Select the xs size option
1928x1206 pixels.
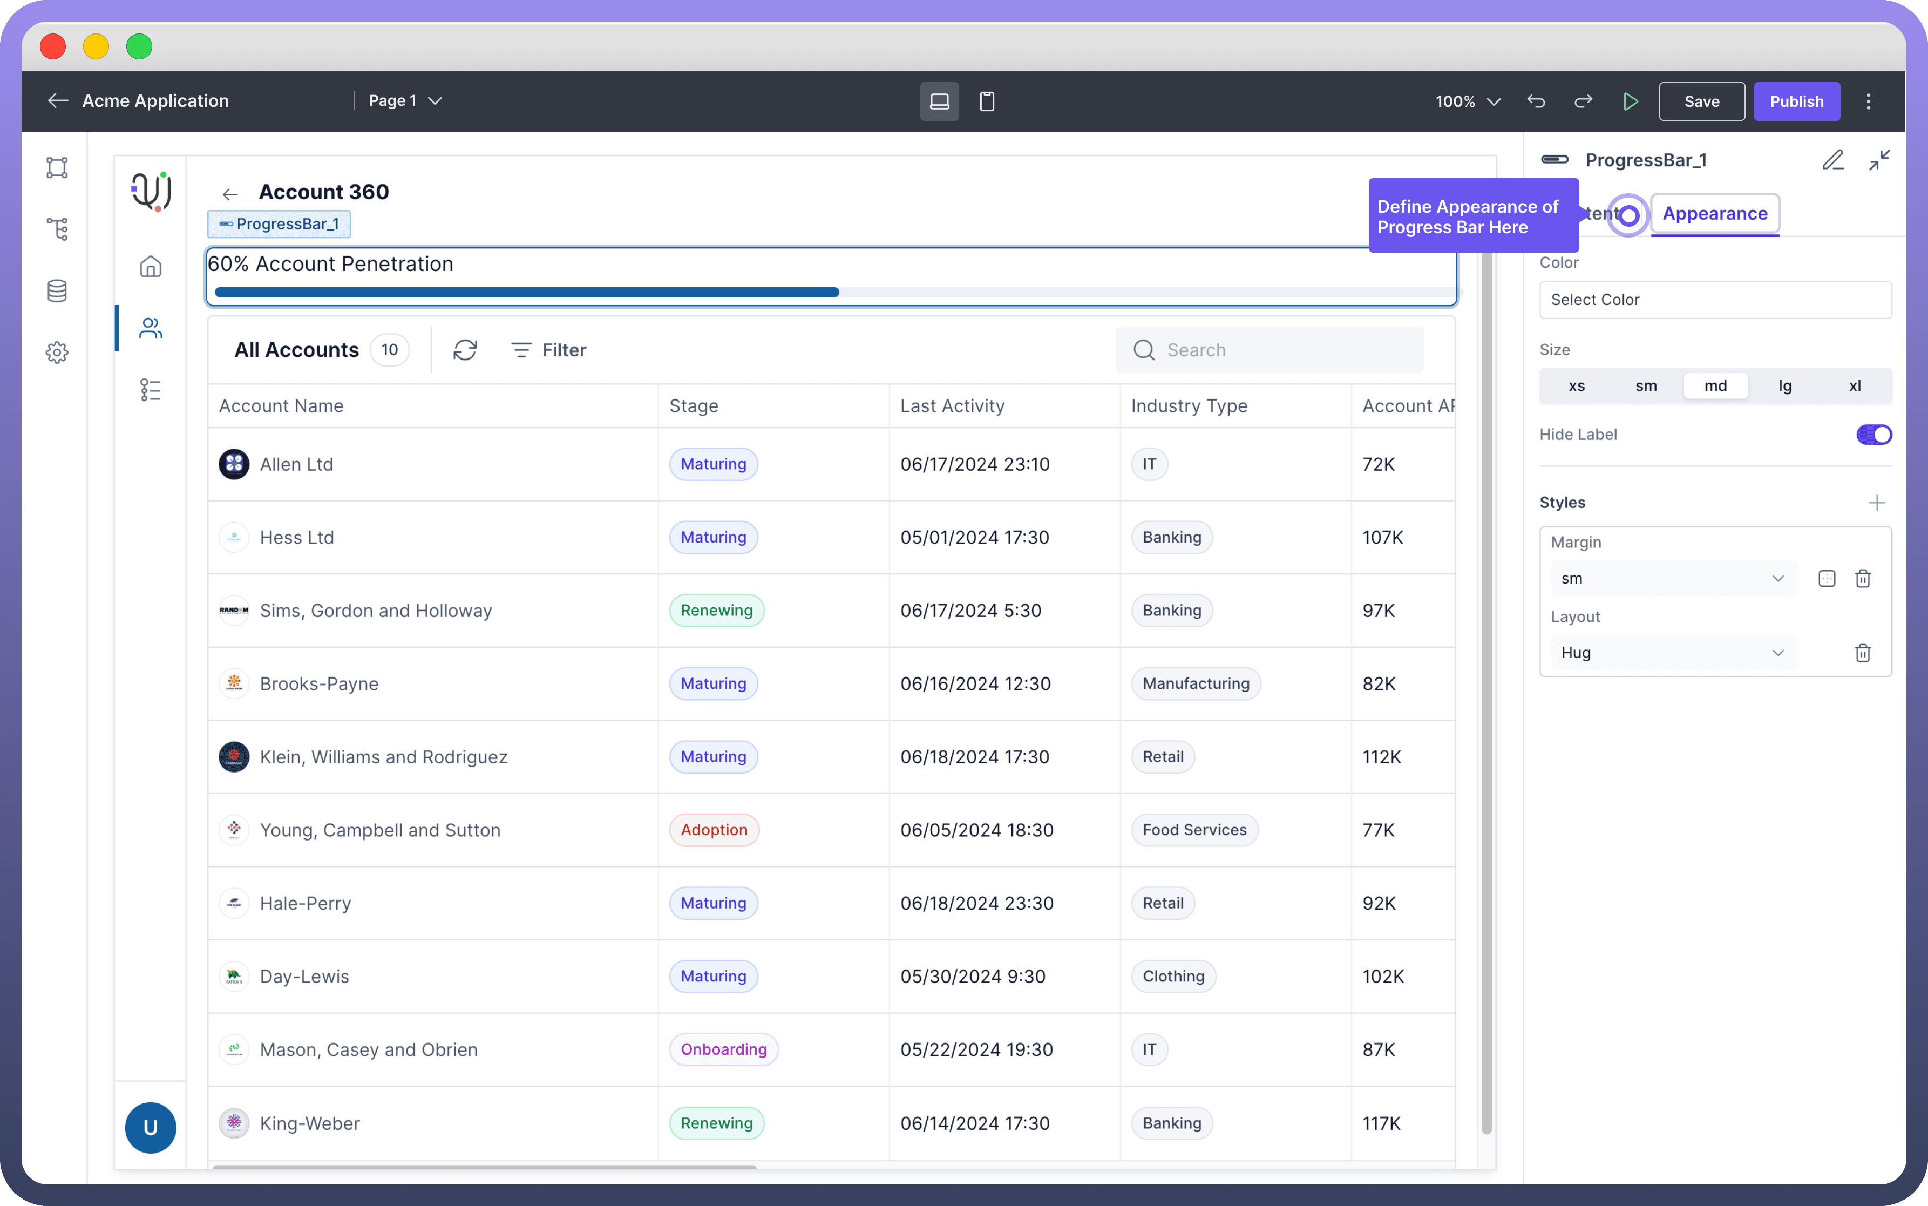click(x=1577, y=386)
